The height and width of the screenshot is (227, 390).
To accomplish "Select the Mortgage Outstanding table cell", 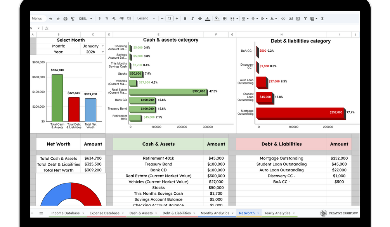I will click(x=281, y=158).
